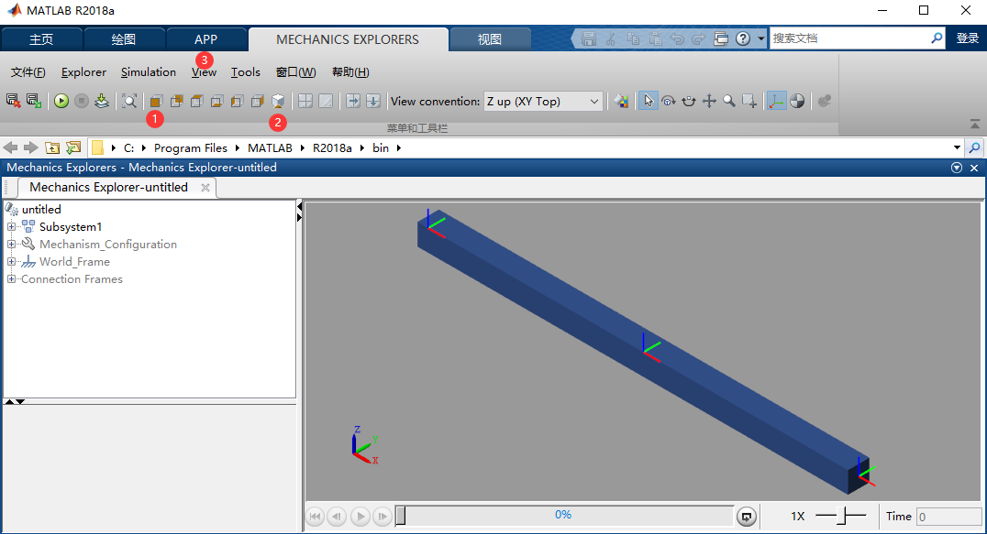Switch to the APP tab
987x534 pixels.
(x=205, y=39)
